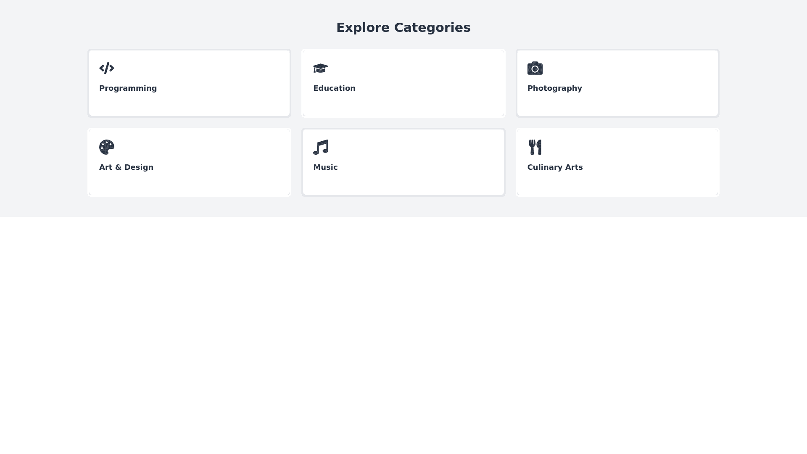Viewport: 807px width, 454px height.
Task: Open the Education category title
Action: click(334, 88)
